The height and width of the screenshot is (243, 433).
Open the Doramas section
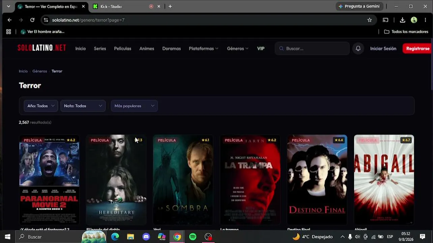171,49
